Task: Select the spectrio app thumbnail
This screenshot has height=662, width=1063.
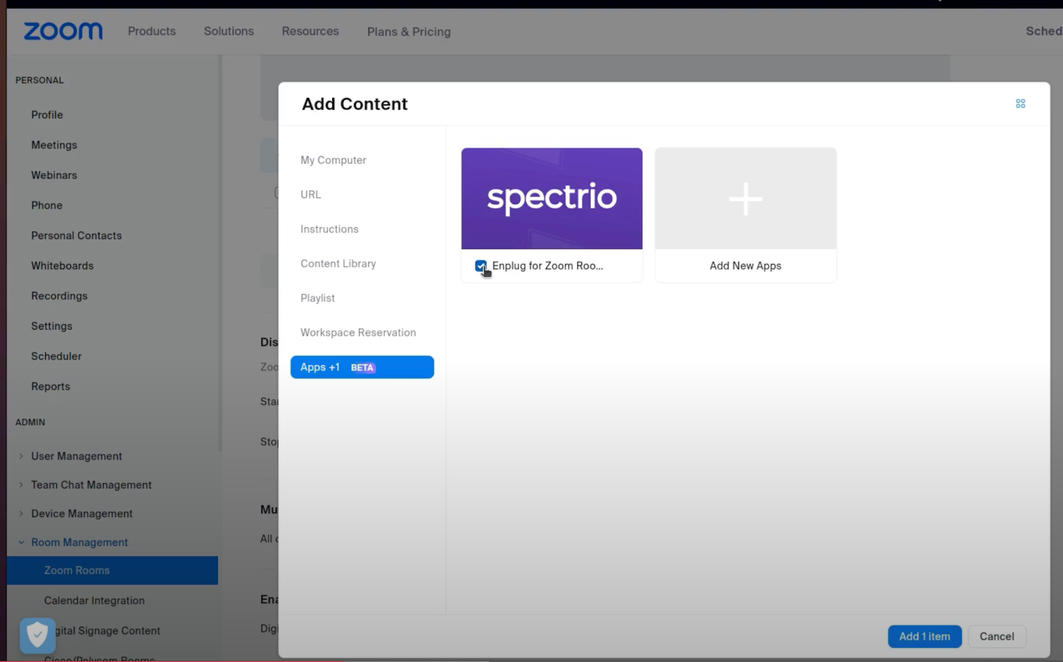Action: click(551, 199)
